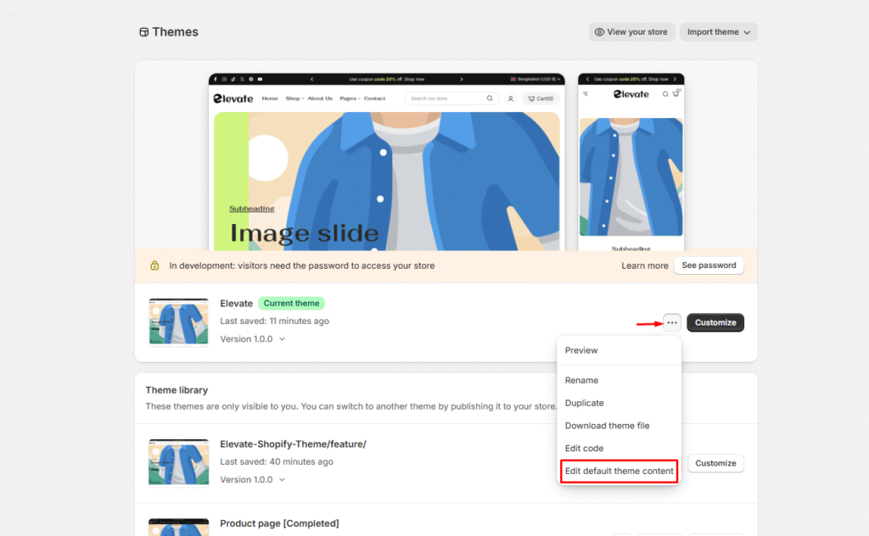Click the 'Last saved: 40 minutes ago' text
Image resolution: width=869 pixels, height=536 pixels.
(x=277, y=461)
